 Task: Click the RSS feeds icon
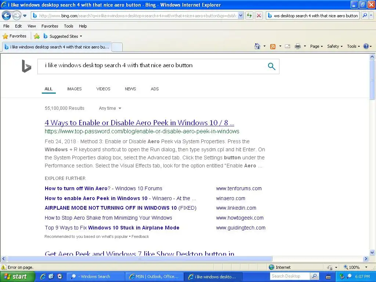point(273,47)
